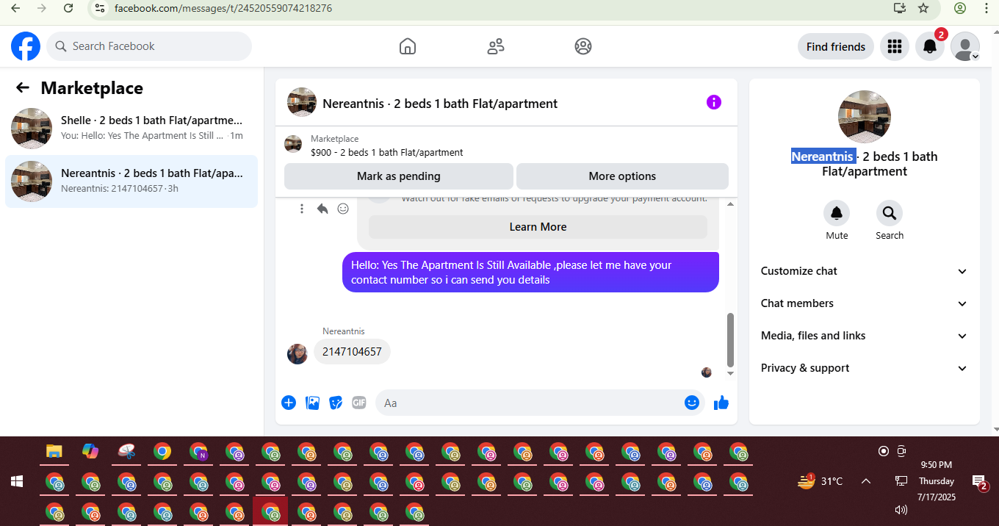Expand the Privacy & support section
This screenshot has width=999, height=526.
click(864, 368)
